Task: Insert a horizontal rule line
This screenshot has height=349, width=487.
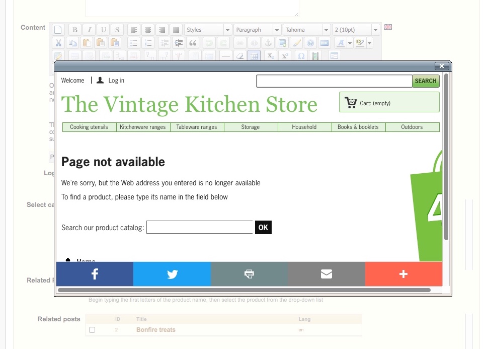Action: click(226, 56)
